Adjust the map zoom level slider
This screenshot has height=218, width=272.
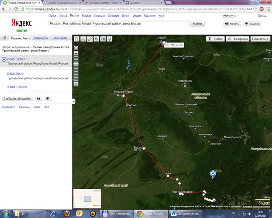click(76, 64)
